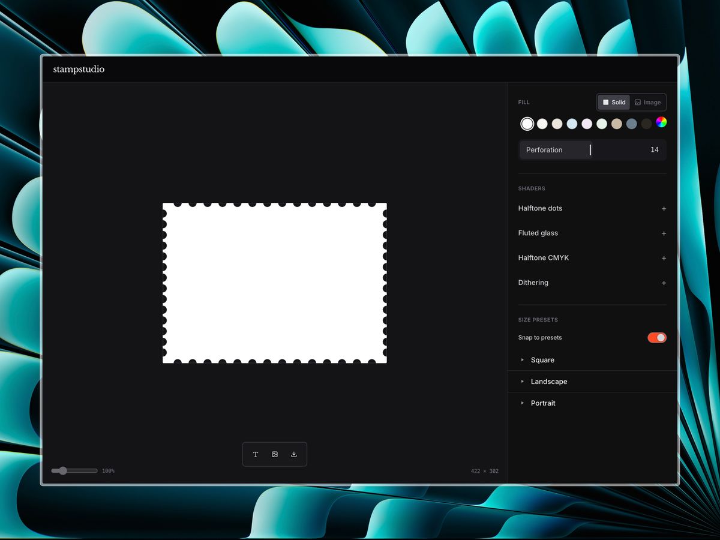Pick the pure white fill swatch
Screen dimensions: 720x540
click(x=527, y=124)
